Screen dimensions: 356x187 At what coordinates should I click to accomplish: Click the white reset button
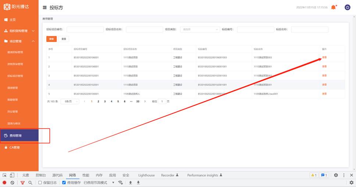(x=64, y=39)
